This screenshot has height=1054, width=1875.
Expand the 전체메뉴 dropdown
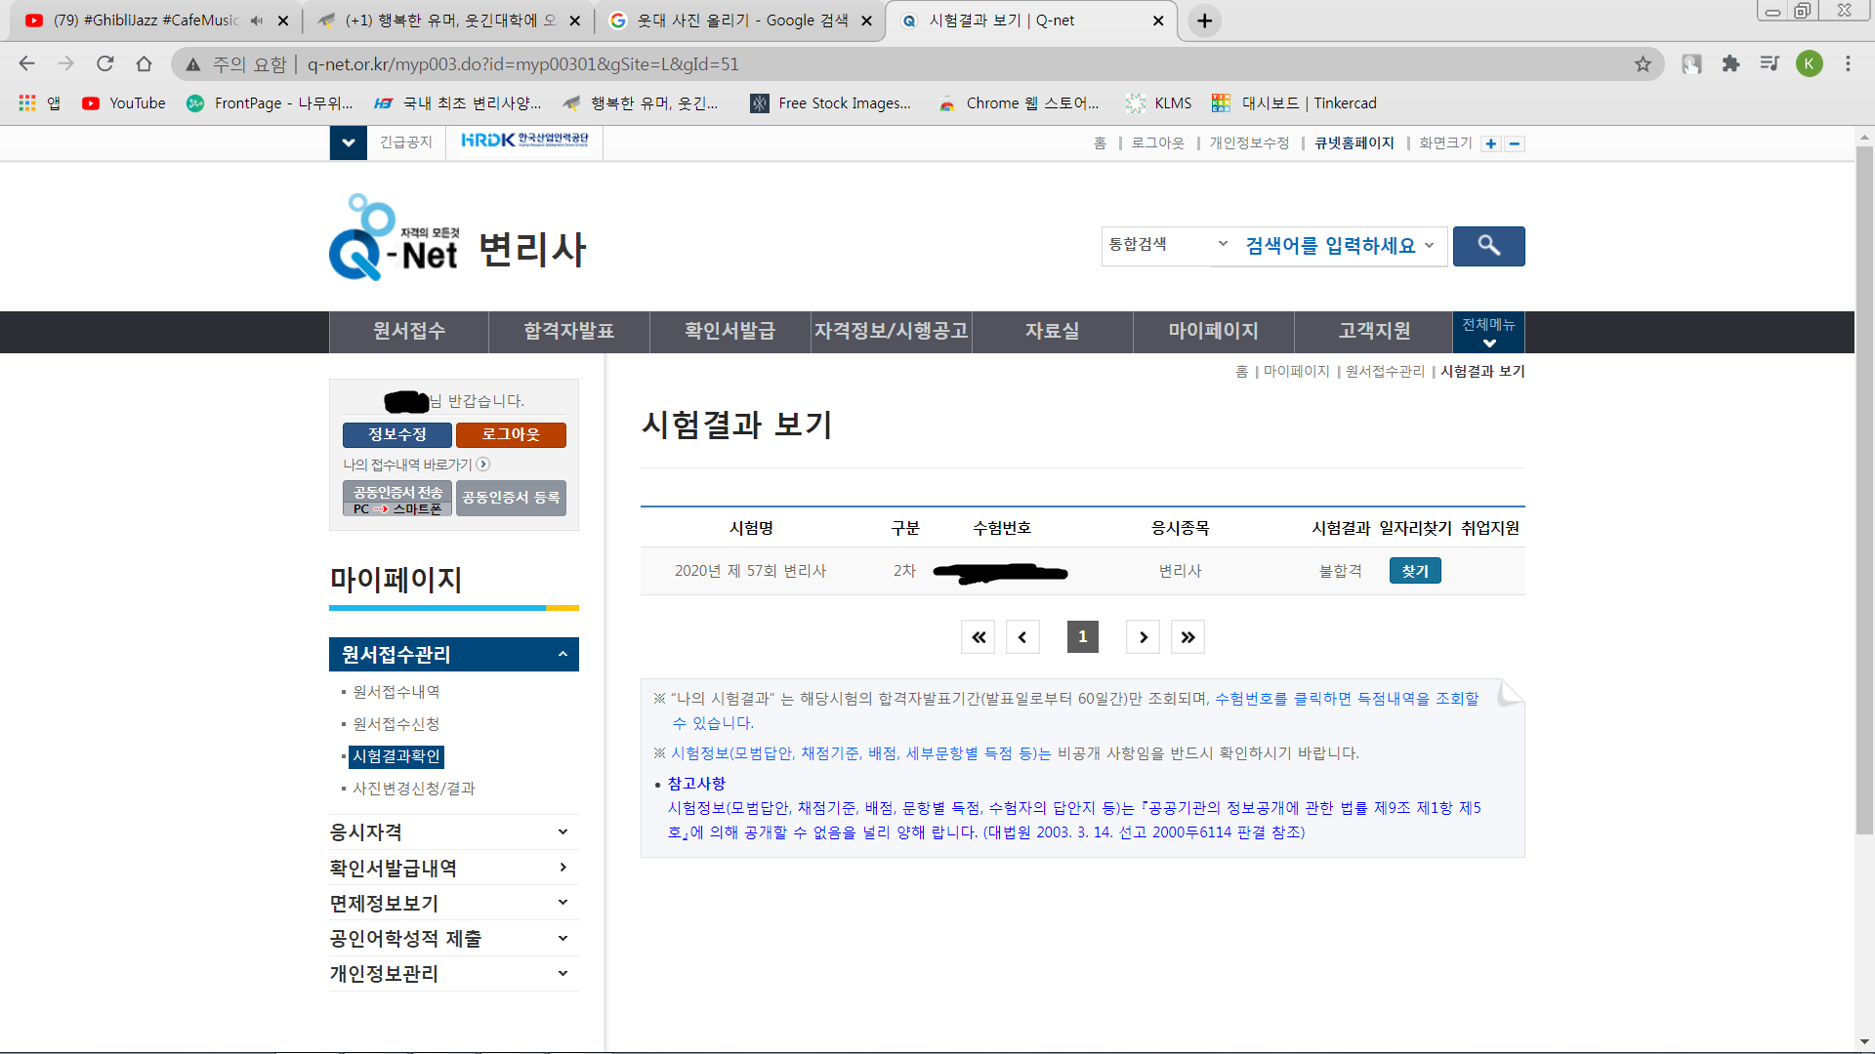click(1488, 332)
